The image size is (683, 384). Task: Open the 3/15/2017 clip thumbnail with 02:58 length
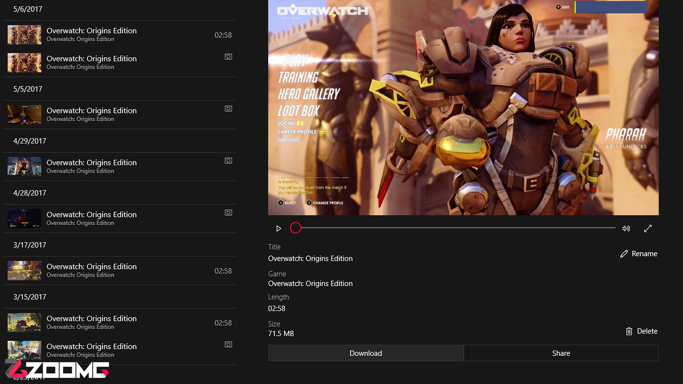pyautogui.click(x=25, y=322)
